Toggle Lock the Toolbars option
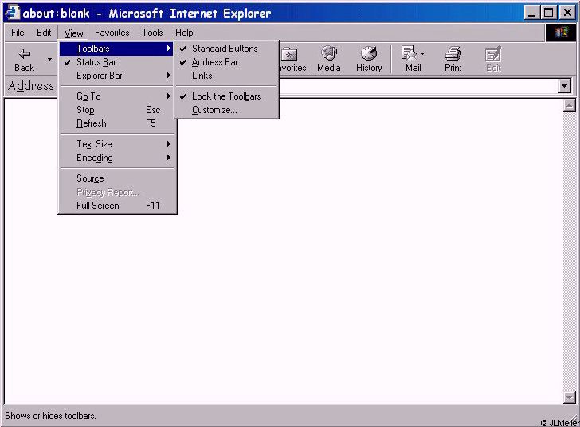The image size is (580, 427). click(226, 96)
